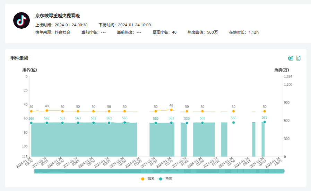Screen dimensions: 311x191
Task: Click rank point 50 at 03:19
Action: click(x=265, y=111)
